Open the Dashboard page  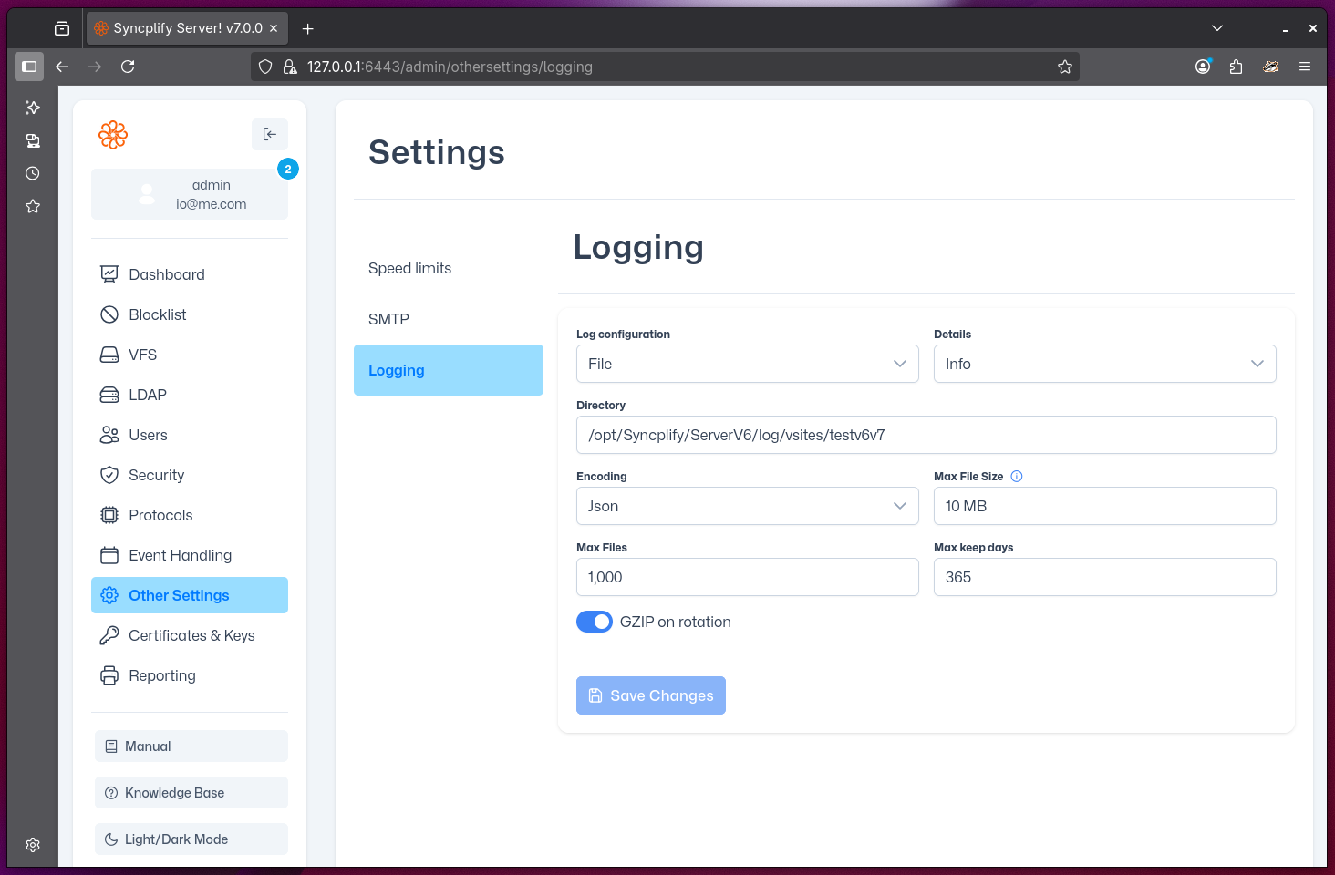coord(166,273)
